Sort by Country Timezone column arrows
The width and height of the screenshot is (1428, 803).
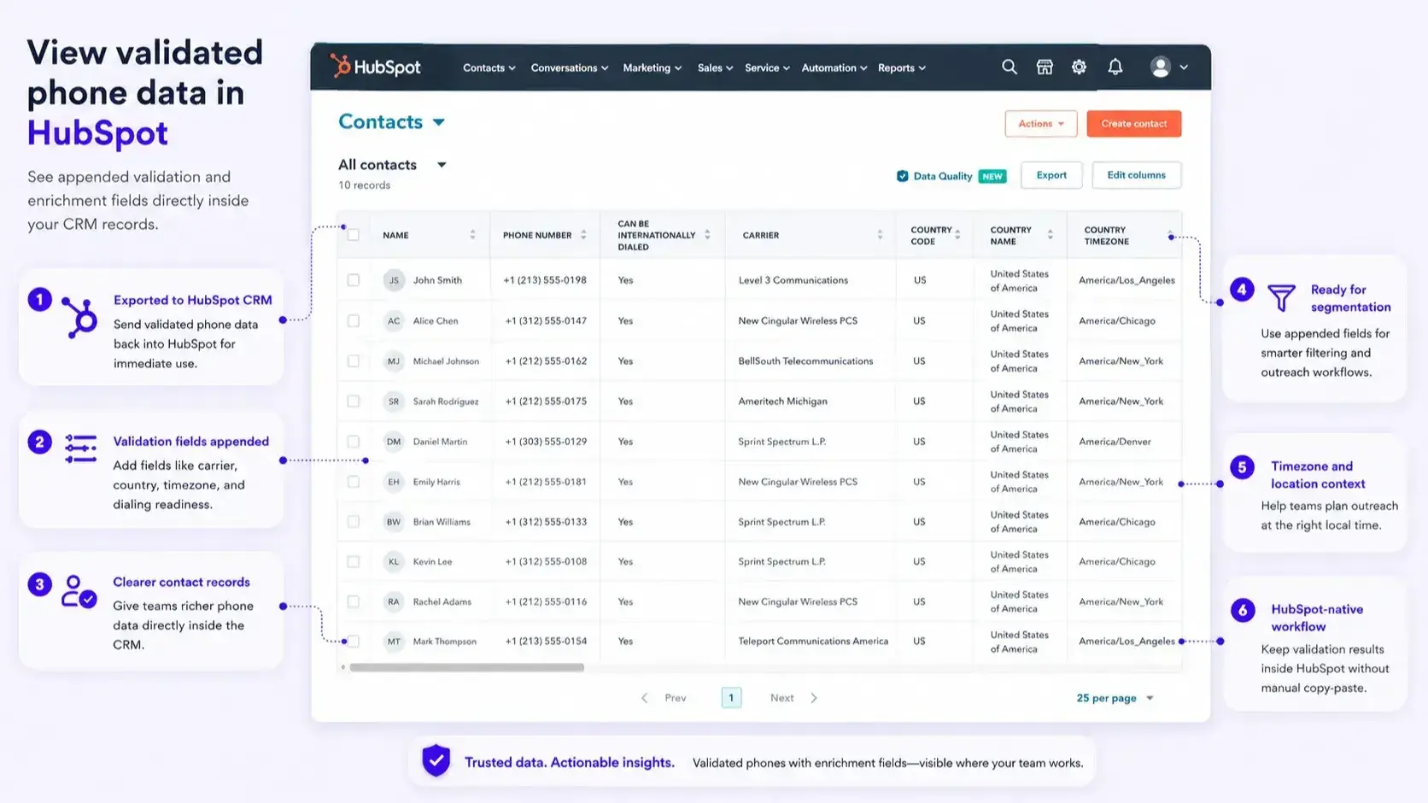pyautogui.click(x=1170, y=235)
